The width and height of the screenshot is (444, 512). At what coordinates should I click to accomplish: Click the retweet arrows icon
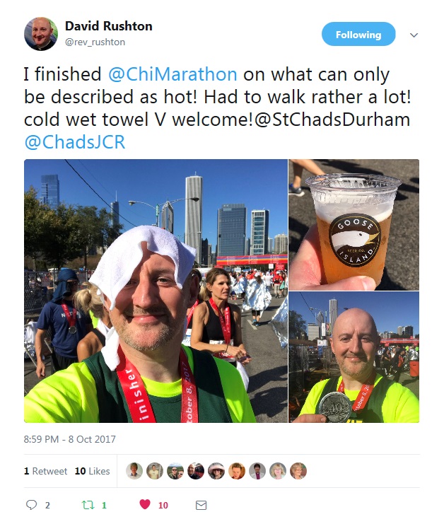point(88,505)
